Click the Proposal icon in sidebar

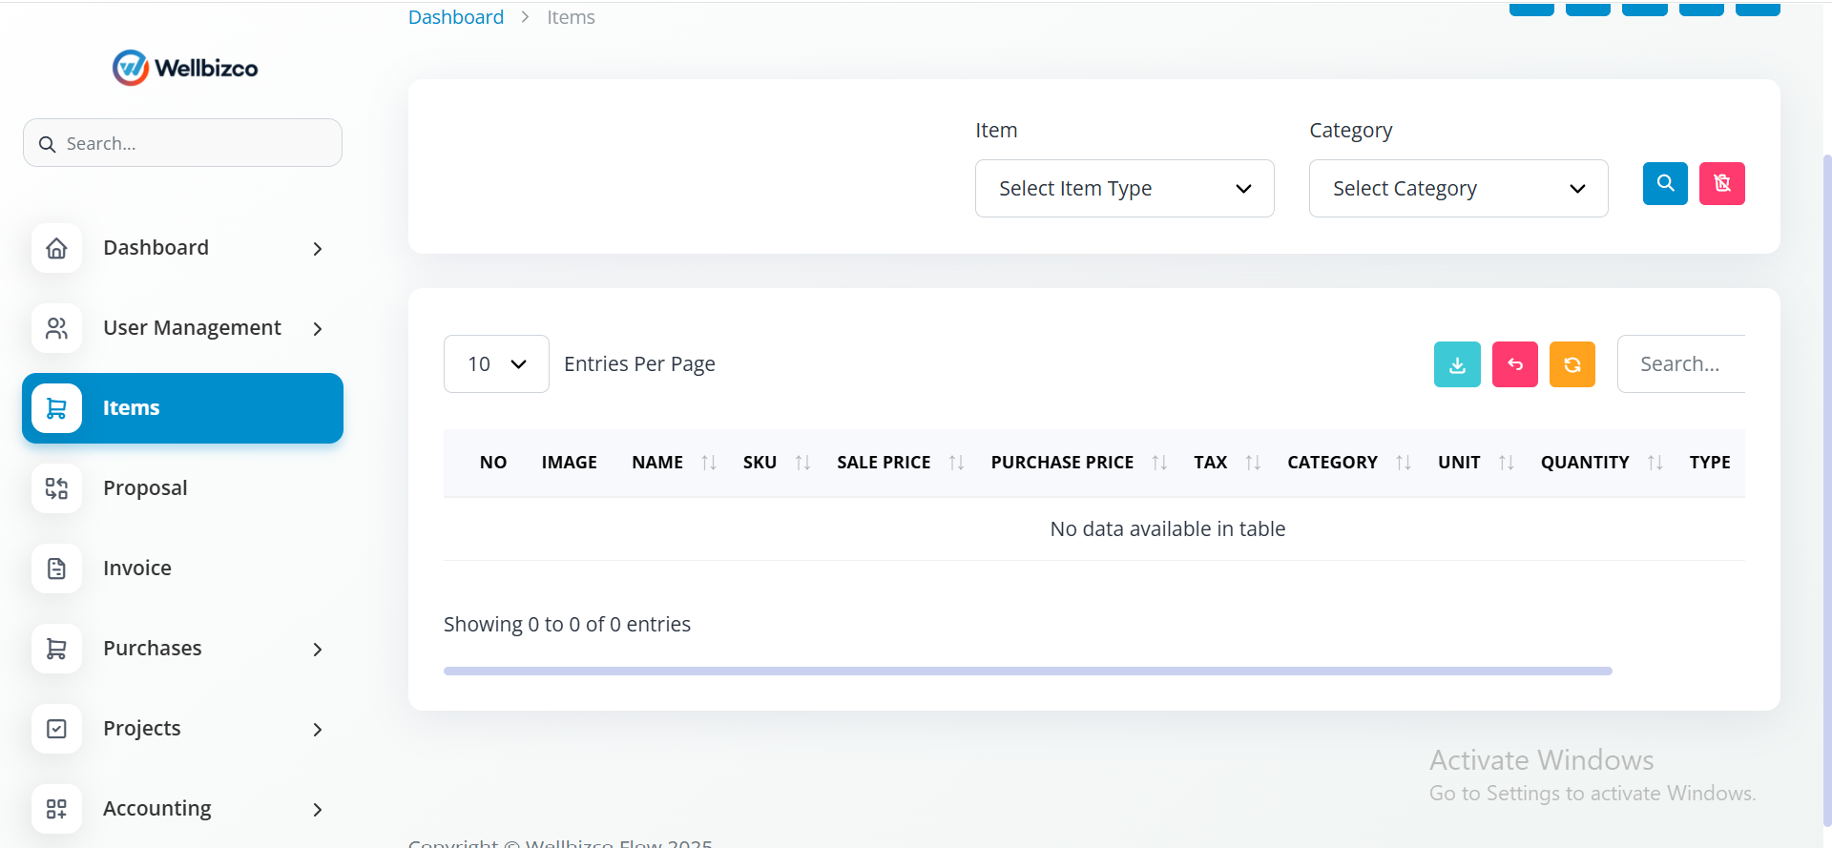(56, 488)
